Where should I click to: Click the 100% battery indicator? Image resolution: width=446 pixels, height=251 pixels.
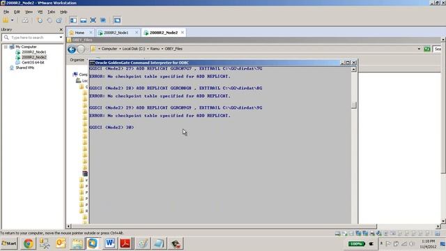tap(356, 244)
